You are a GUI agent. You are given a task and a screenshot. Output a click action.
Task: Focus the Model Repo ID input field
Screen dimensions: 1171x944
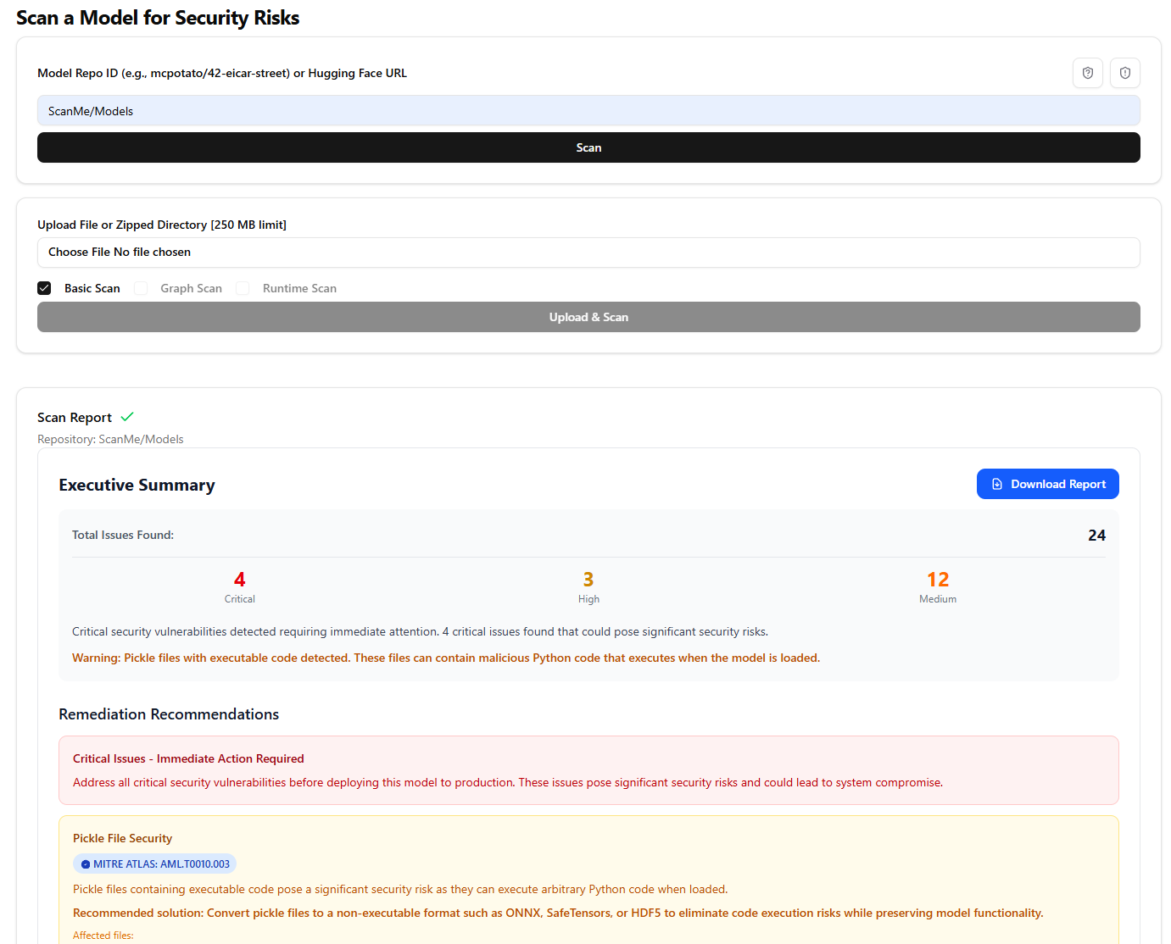tap(588, 111)
